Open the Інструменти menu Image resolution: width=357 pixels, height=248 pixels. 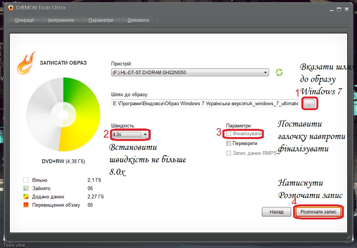tap(61, 20)
